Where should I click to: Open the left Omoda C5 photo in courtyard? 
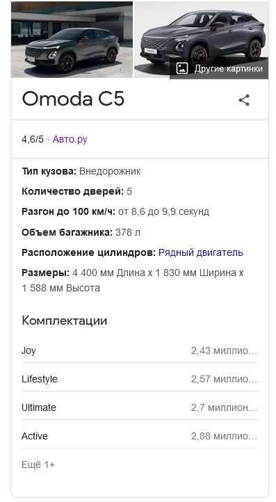click(x=72, y=40)
